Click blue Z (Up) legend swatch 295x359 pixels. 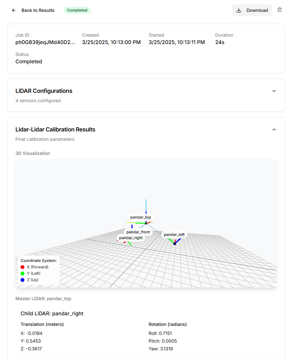coord(22,280)
